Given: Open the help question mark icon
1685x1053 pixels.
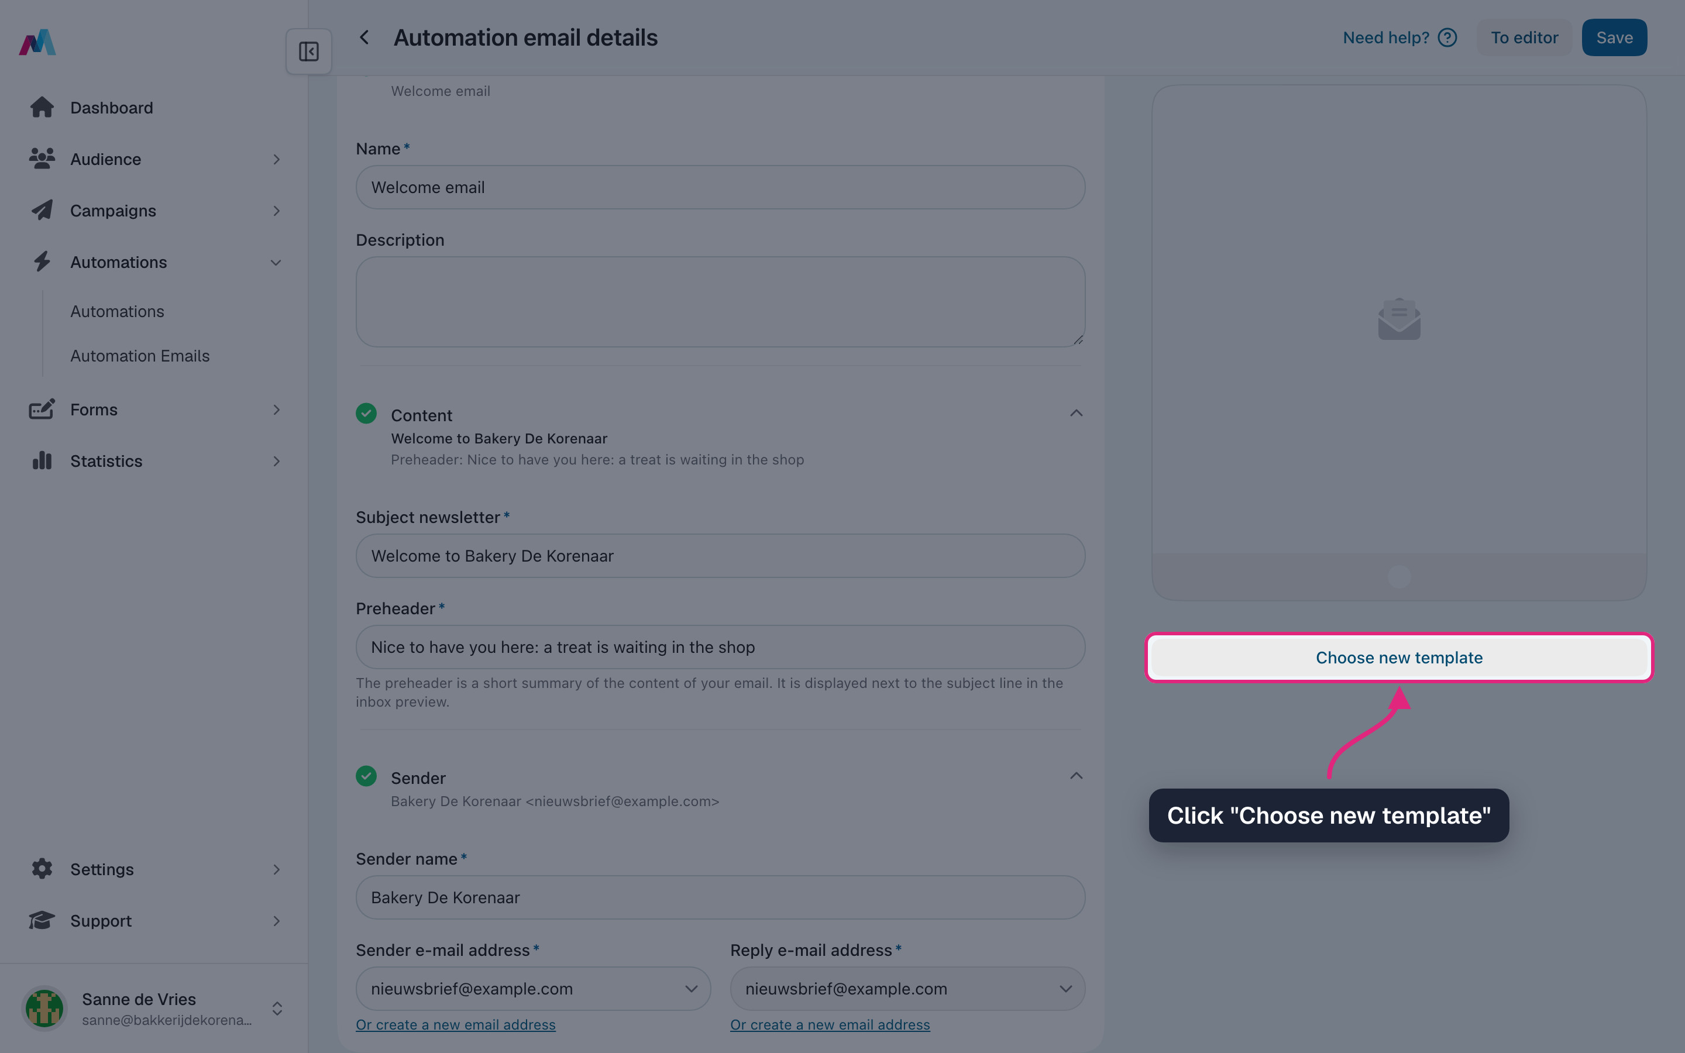Looking at the screenshot, I should [x=1447, y=37].
